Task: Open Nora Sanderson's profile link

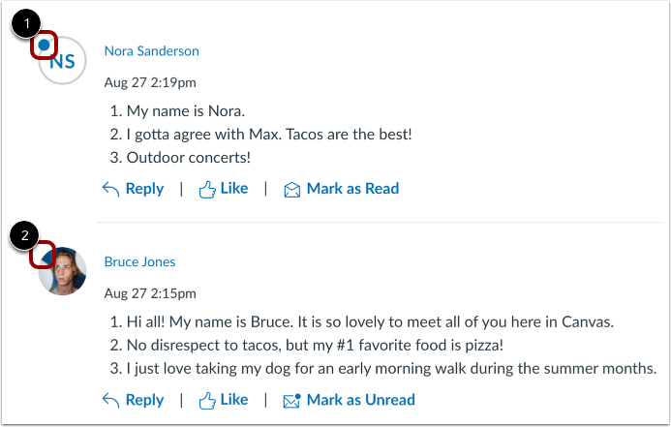Action: (x=151, y=50)
